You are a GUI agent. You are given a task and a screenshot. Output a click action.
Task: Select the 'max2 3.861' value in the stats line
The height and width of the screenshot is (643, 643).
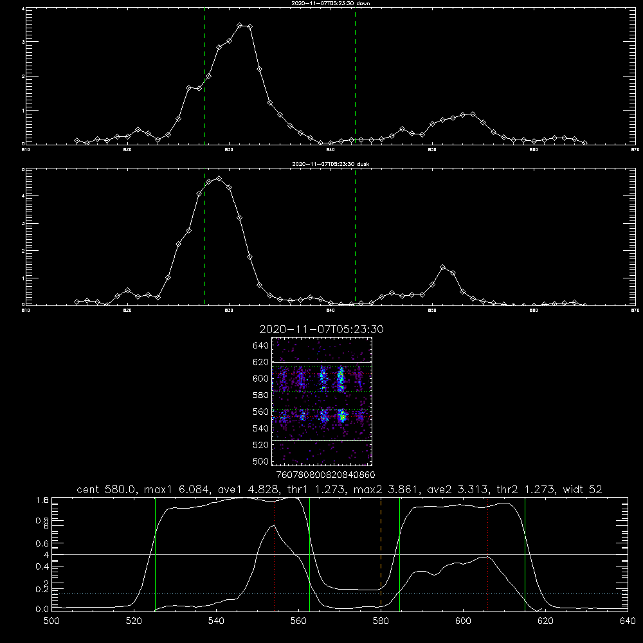(x=385, y=489)
